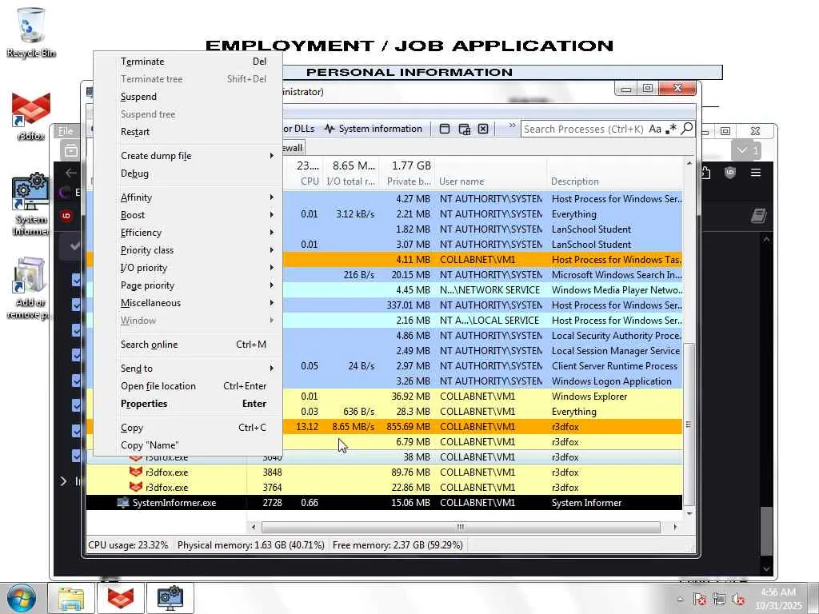Click the 855.69 MB private bytes cell
Image resolution: width=819 pixels, height=614 pixels.
point(408,427)
